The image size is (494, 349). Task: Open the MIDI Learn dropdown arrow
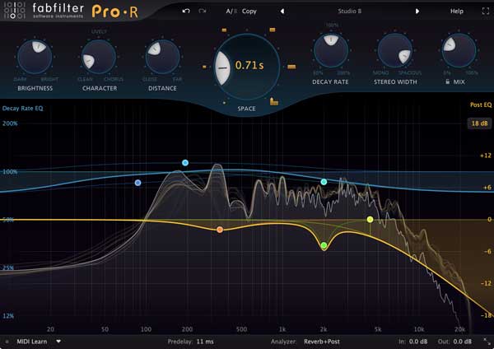[58, 341]
